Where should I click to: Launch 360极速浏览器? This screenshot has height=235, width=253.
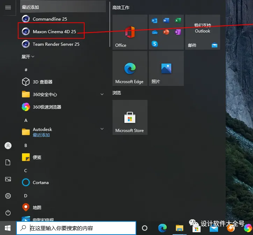(63, 107)
